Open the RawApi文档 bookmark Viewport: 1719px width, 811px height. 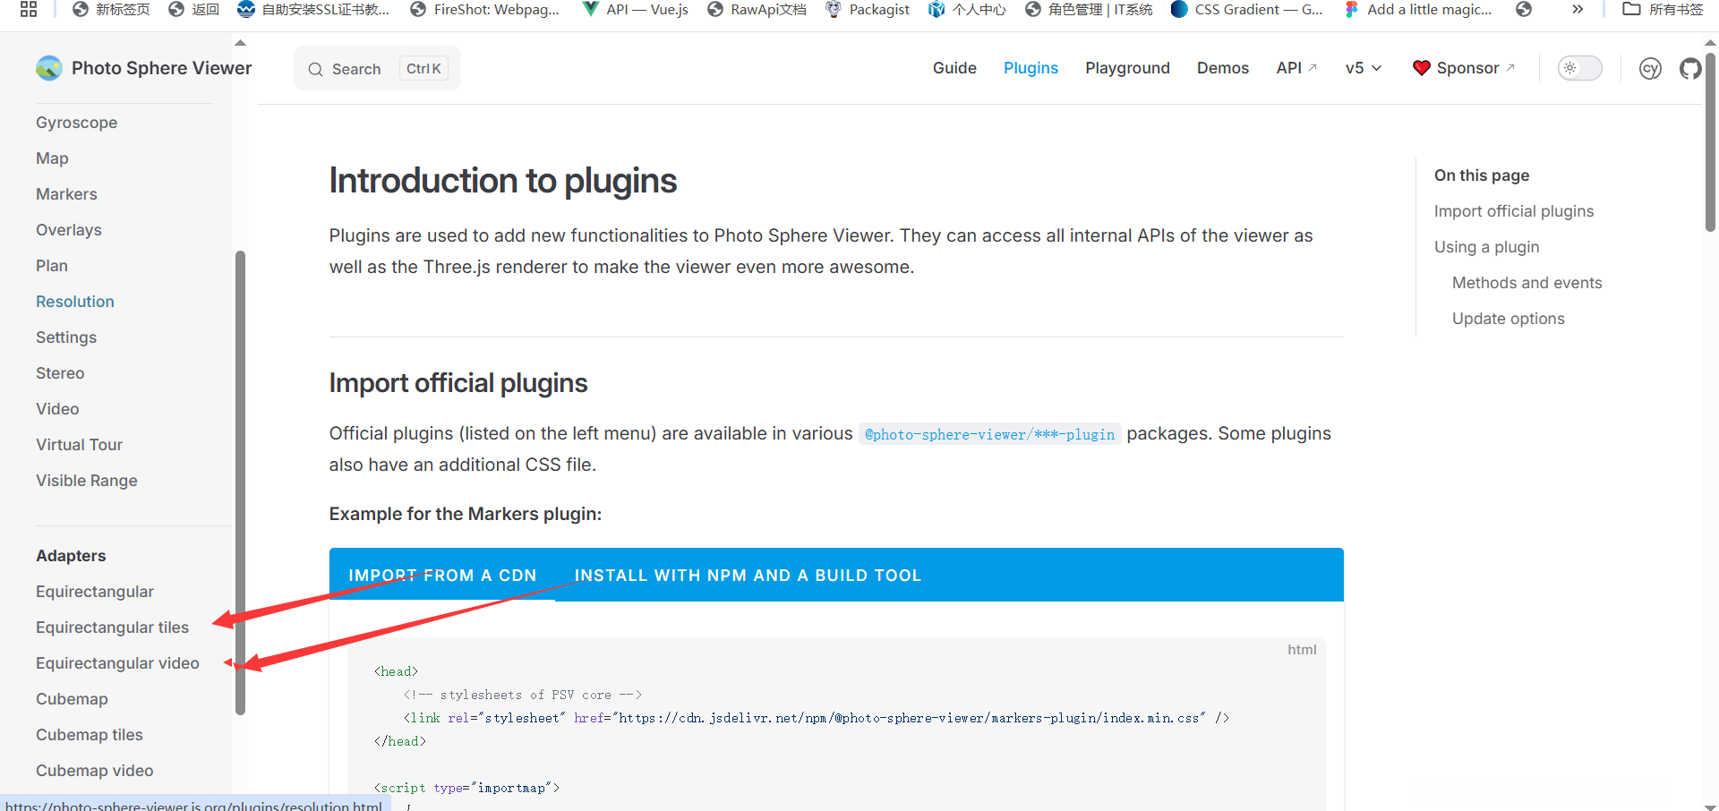pos(757,9)
